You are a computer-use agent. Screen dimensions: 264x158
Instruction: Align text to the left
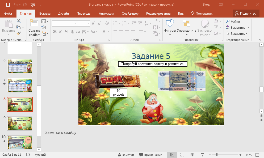click(115, 31)
